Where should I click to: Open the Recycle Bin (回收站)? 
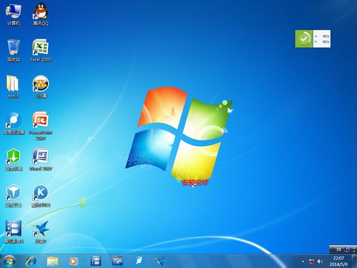pos(13,50)
